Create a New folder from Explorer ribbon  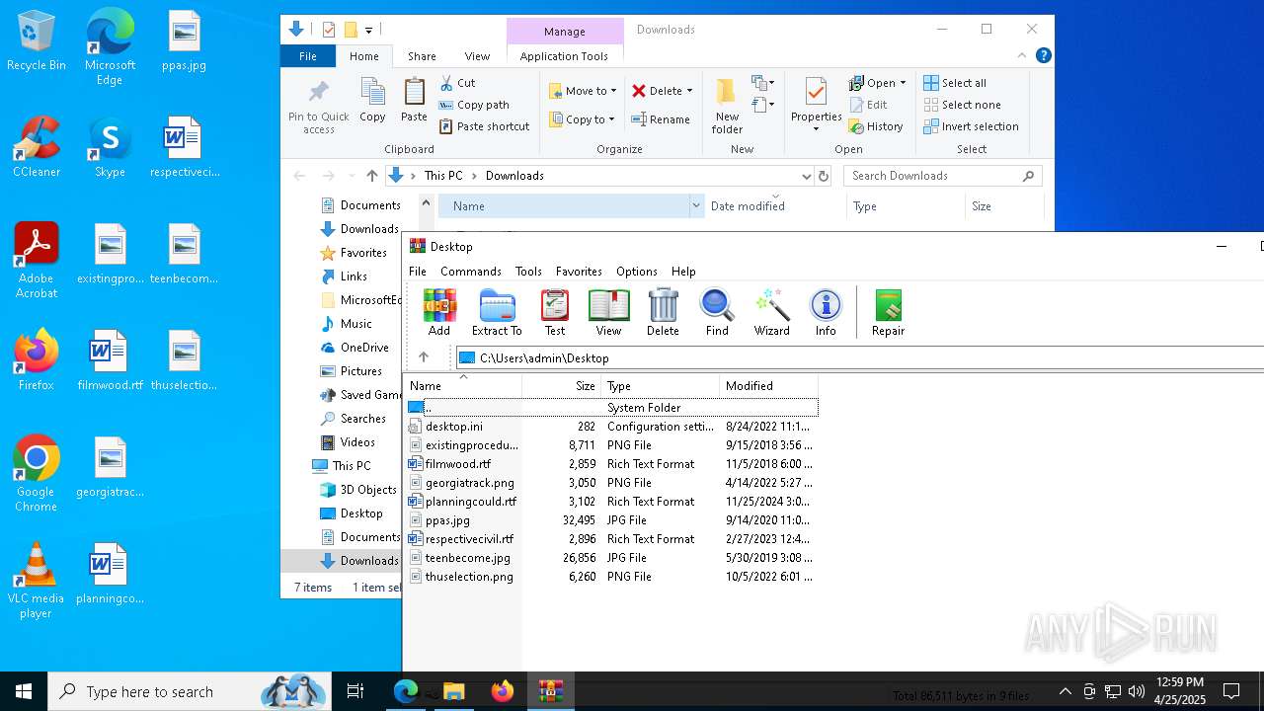click(727, 107)
